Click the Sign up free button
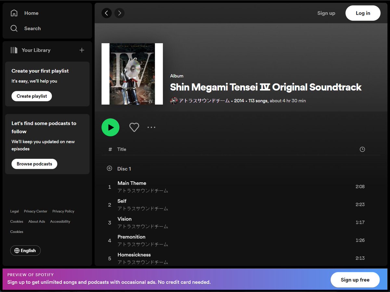Viewport: 390px width, 292px height. (355, 280)
